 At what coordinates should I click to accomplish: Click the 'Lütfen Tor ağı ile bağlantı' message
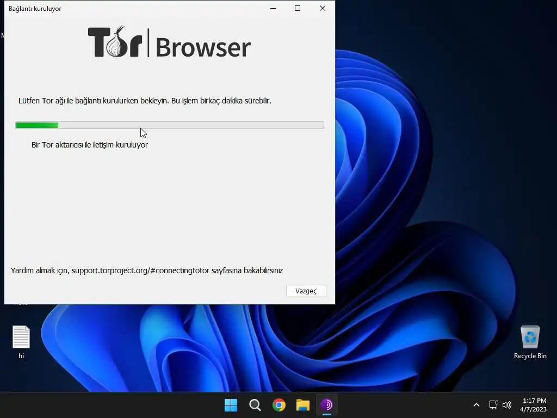tap(145, 101)
